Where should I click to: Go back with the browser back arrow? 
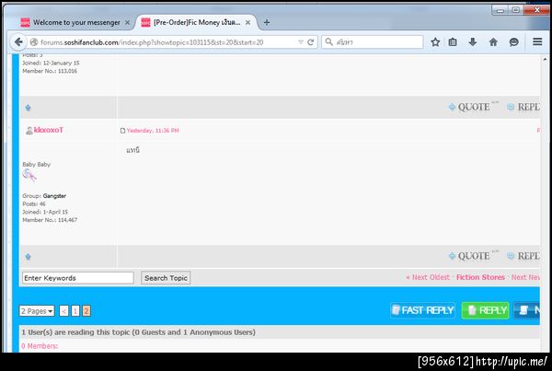[x=18, y=42]
